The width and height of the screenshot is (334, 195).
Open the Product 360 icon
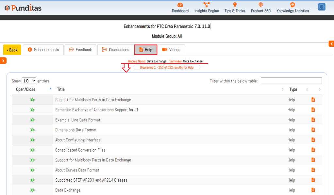click(260, 5)
